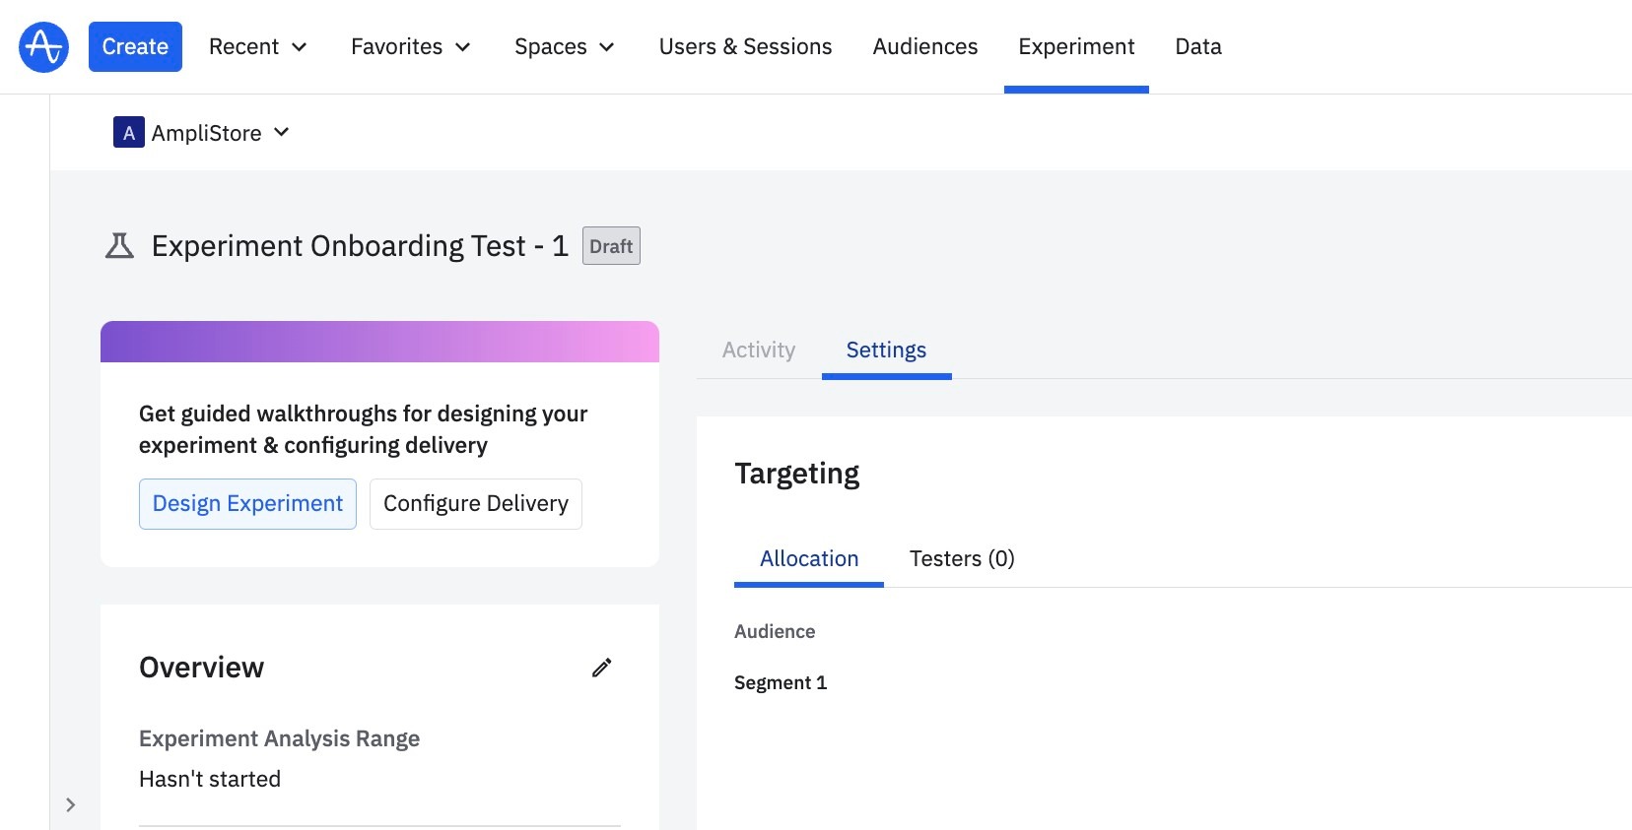This screenshot has width=1632, height=830.
Task: Navigate to the Data section
Action: tap(1198, 46)
